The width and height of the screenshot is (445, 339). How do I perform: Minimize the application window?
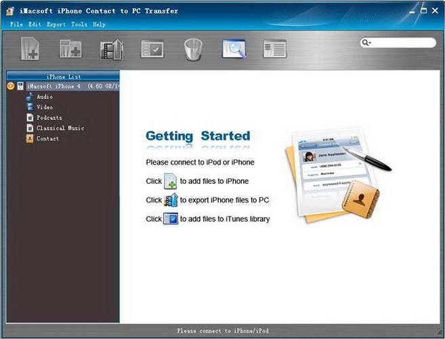[x=412, y=11]
